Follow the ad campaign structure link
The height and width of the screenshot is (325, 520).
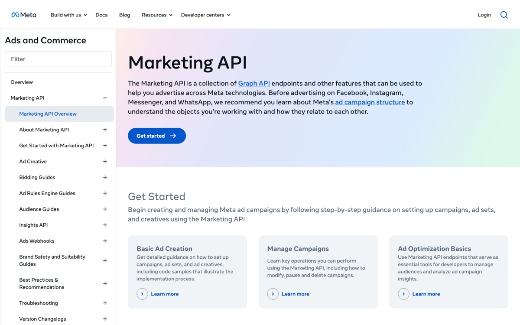tap(370, 102)
